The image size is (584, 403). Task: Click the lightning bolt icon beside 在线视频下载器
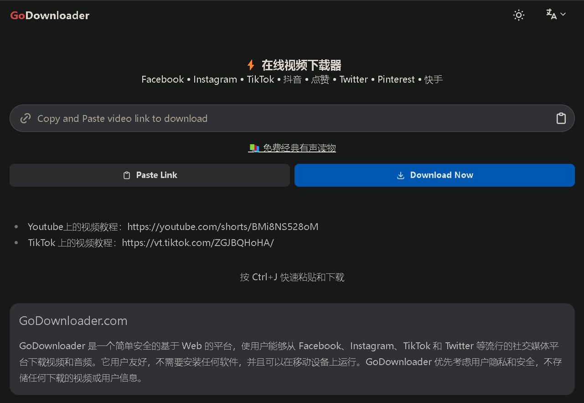pos(251,65)
